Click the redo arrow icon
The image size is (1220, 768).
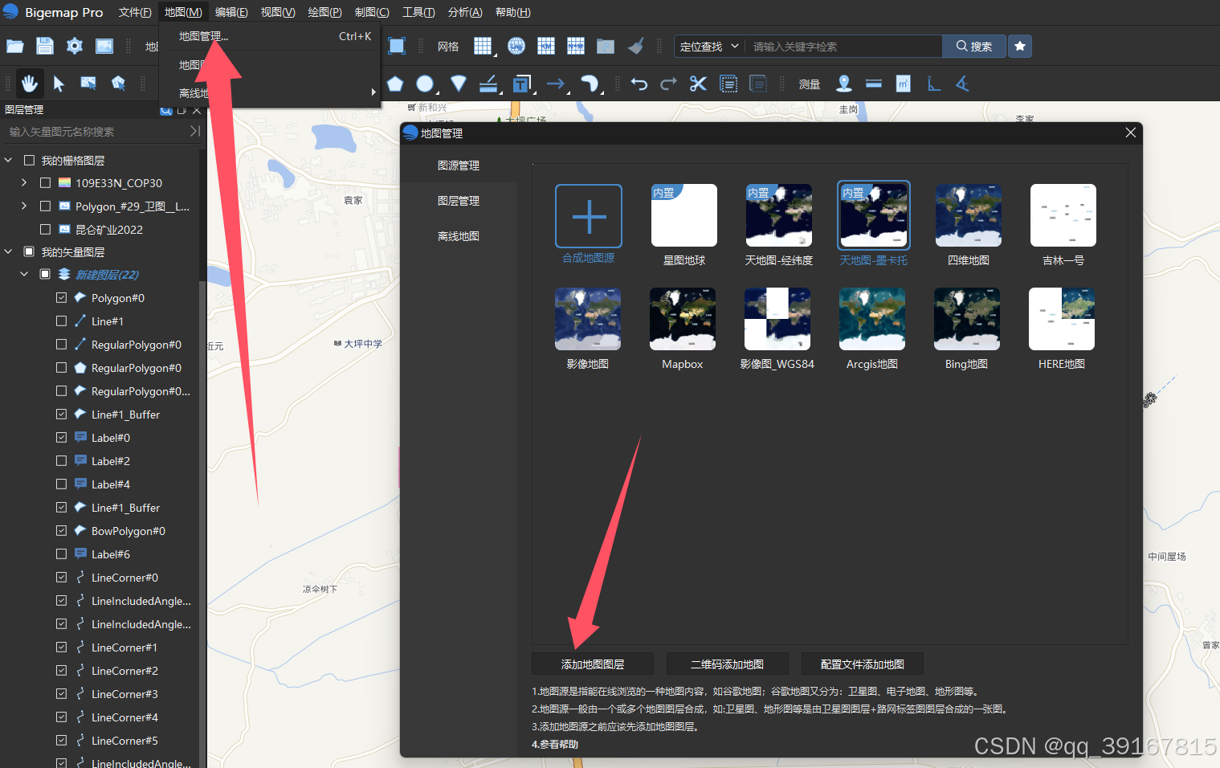click(x=668, y=84)
